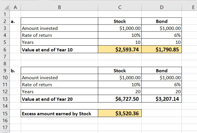Screen dimensions: 197x133
Task: Click 'Value at end of Year 20' label
Action: tap(47, 99)
